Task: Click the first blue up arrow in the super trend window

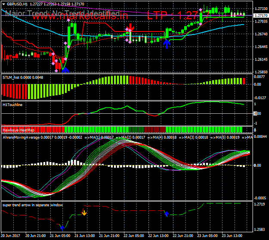Action: tap(62, 228)
